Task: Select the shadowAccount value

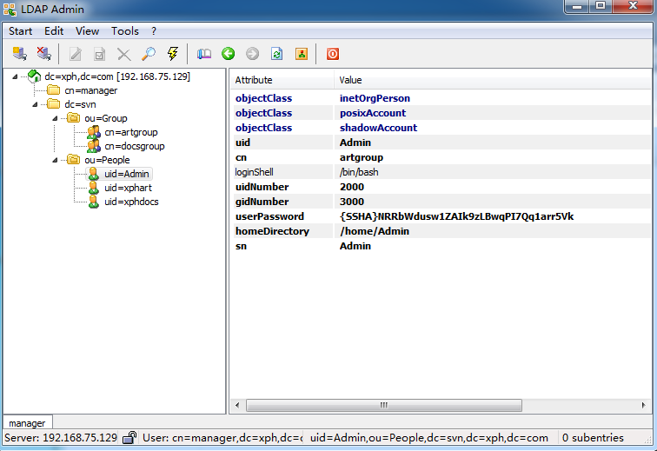Action: 378,128
